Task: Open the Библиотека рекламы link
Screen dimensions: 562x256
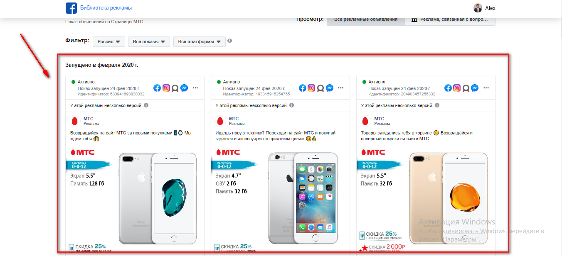Action: click(106, 8)
